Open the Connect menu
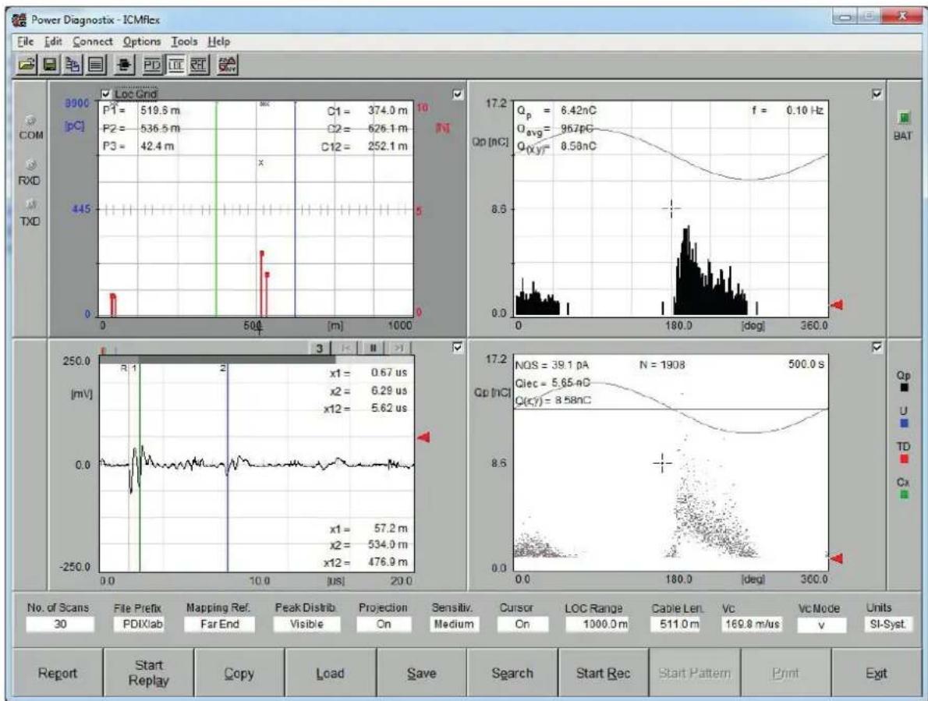Screen dimensions: 928x701 pyautogui.click(x=93, y=41)
